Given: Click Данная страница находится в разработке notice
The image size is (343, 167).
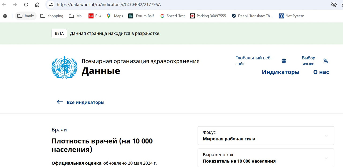Looking at the screenshot, I should 115,33.
